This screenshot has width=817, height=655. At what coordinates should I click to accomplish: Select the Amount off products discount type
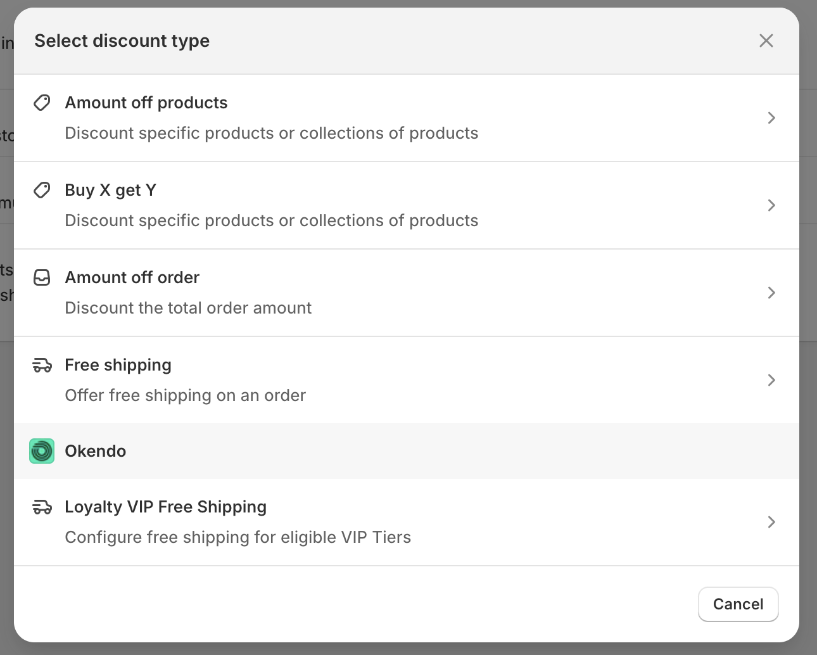[x=146, y=103]
